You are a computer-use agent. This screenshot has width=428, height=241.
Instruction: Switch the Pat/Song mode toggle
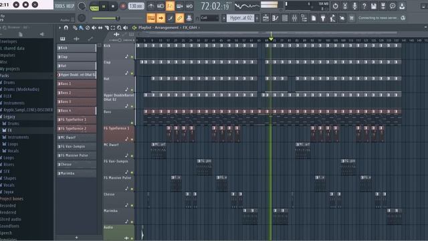click(x=94, y=6)
